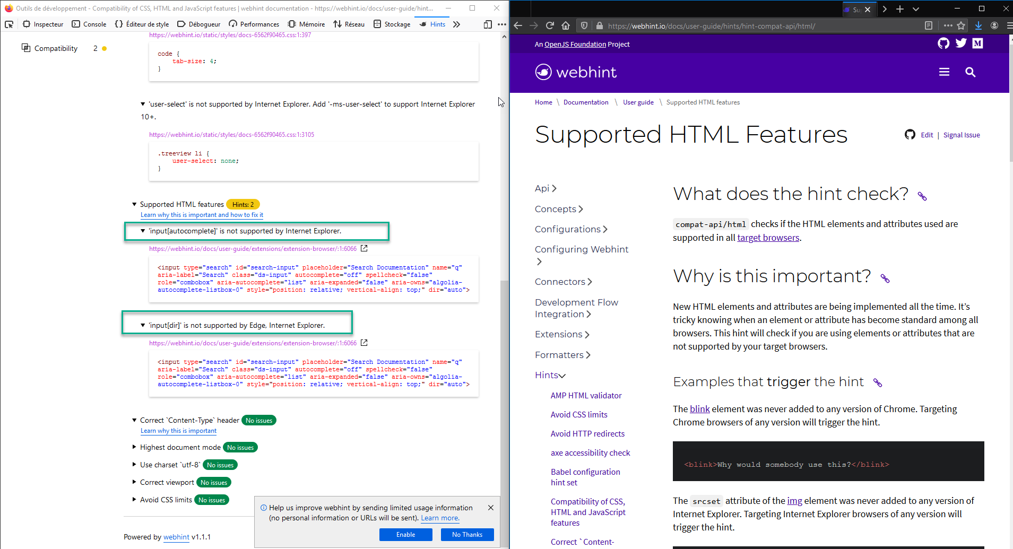Open Learn more link in telemetry notice

[x=440, y=518]
